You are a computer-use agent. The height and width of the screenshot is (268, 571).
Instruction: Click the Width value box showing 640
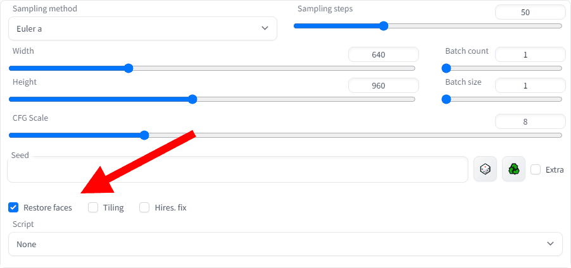pyautogui.click(x=384, y=54)
